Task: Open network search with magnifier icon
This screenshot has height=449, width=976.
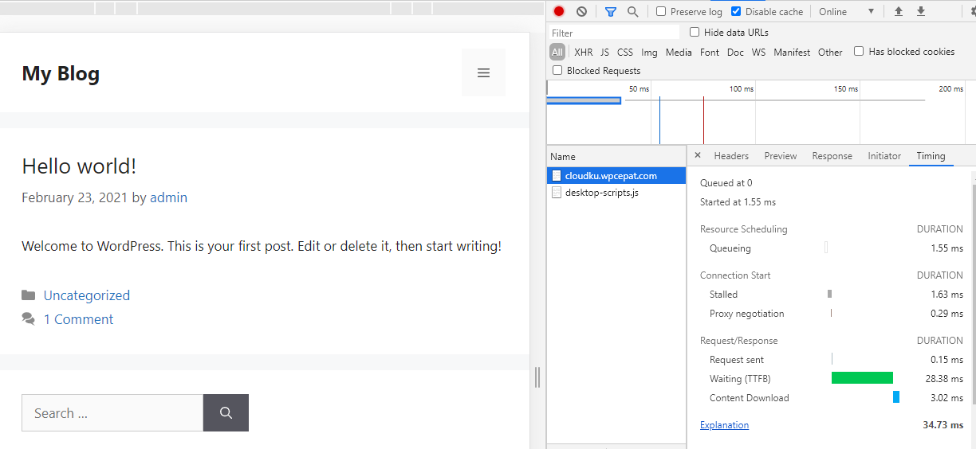Action: 632,12
